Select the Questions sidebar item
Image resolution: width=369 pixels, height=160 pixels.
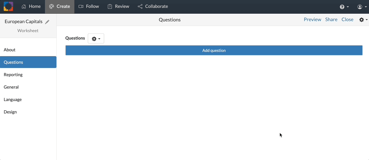[x=28, y=62]
